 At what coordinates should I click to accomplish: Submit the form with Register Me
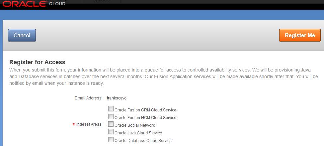pos(300,35)
